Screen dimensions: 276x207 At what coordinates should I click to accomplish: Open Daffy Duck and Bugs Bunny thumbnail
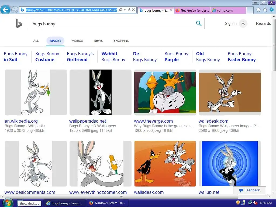pos(165,164)
